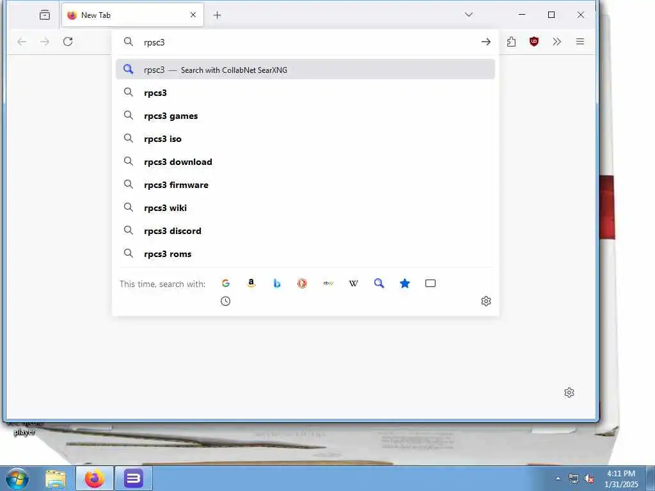Open Firefox View tab list icon
Screen dimensions: 655x491
tap(45, 15)
